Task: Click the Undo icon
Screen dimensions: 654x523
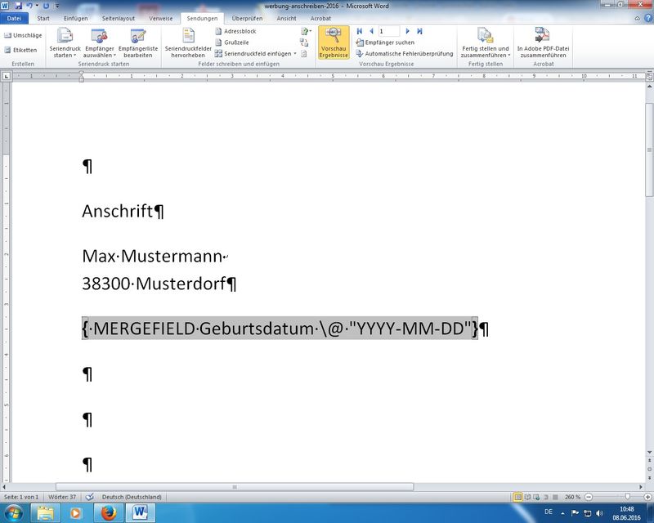Action: coord(29,6)
